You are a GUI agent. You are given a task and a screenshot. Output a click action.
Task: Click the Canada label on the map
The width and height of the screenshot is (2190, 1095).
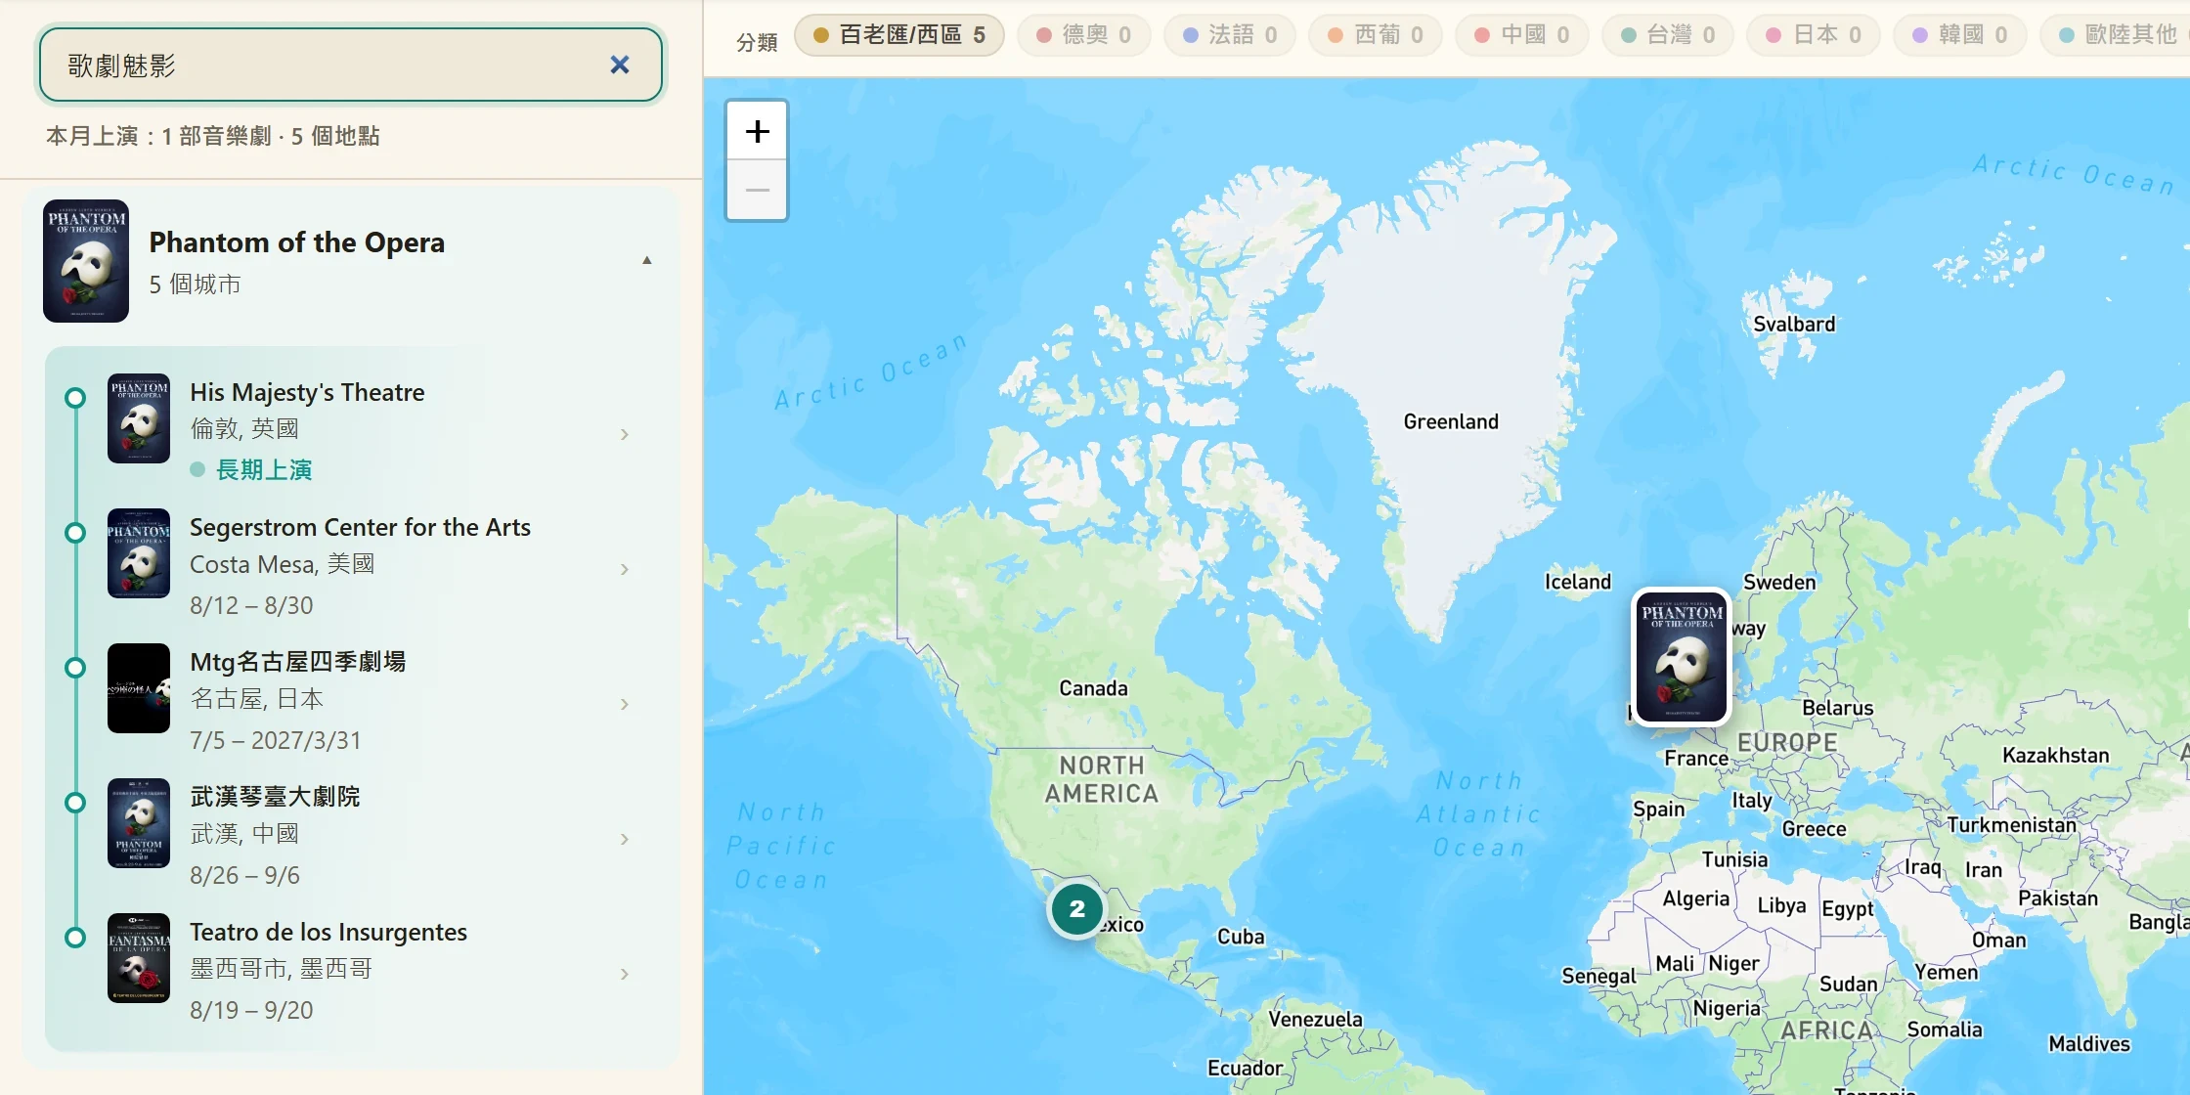[x=1093, y=688]
